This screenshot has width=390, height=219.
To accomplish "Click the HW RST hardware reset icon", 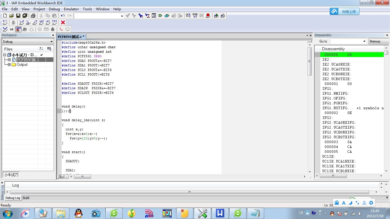I will point(25,29).
